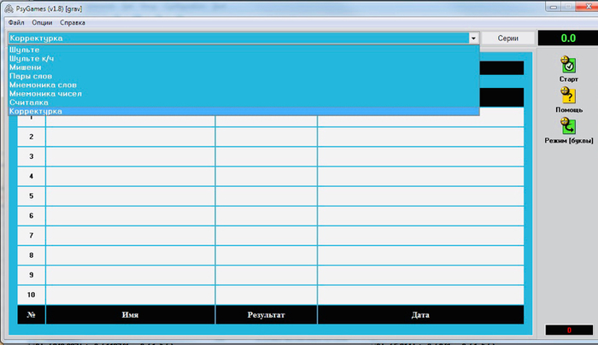Image resolution: width=598 pixels, height=345 pixels.
Task: Click the Результат column header
Action: (266, 315)
